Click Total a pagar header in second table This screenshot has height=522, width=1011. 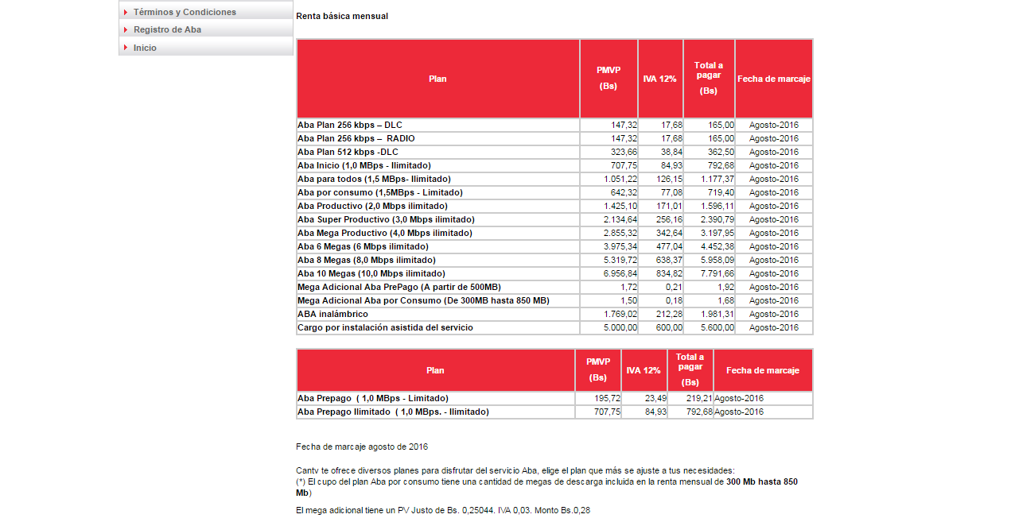[690, 369]
